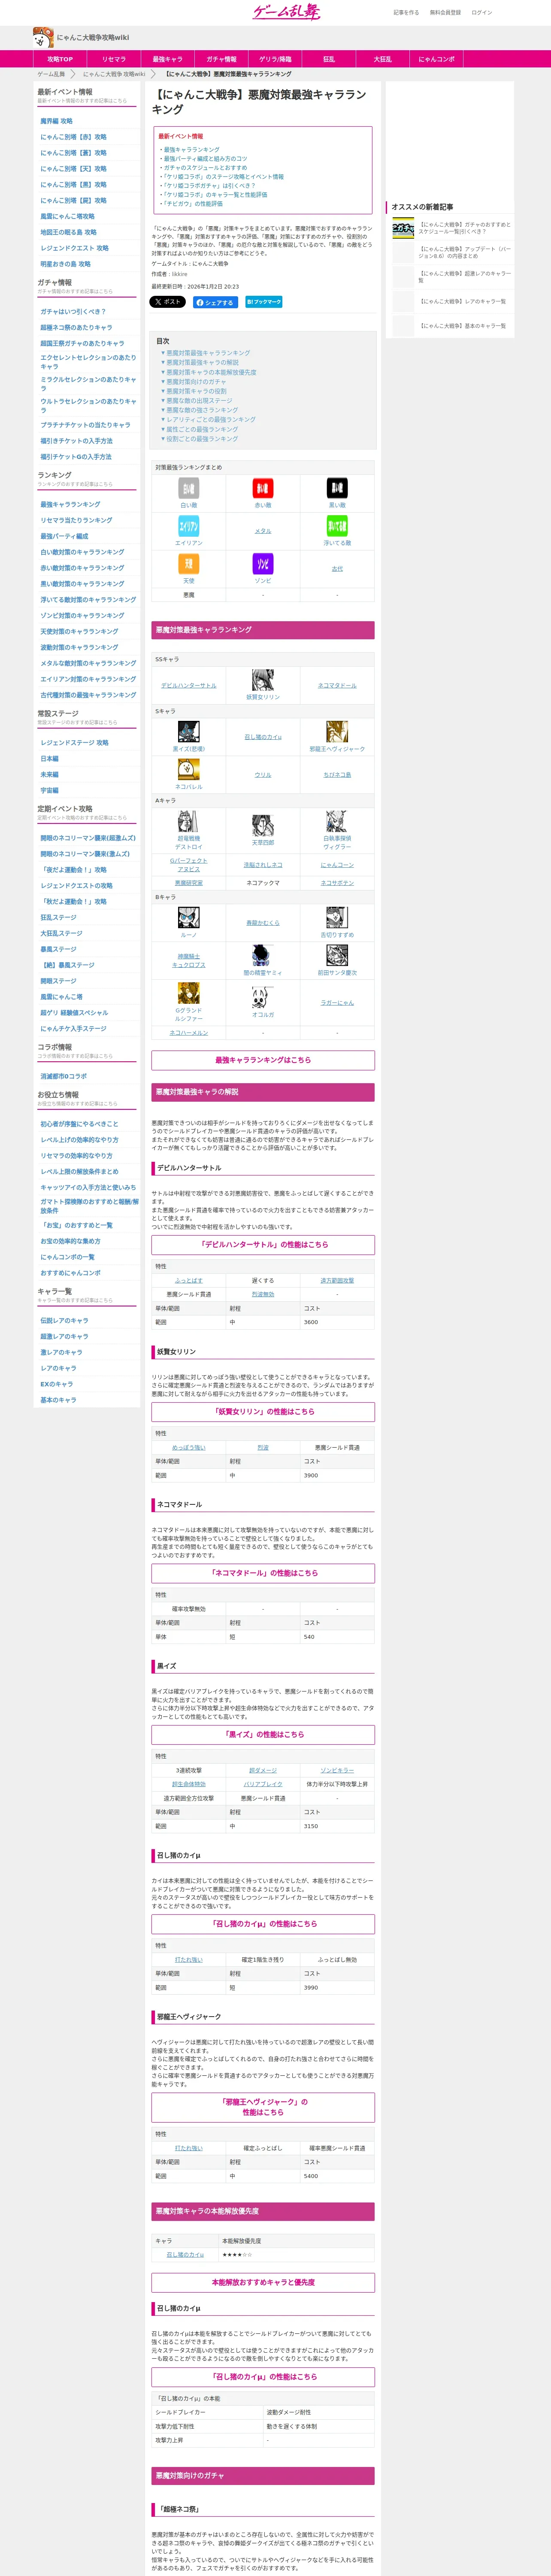Click the 邪龍王ヘヴィジャーク character icon
The height and width of the screenshot is (2576, 551).
[x=337, y=732]
